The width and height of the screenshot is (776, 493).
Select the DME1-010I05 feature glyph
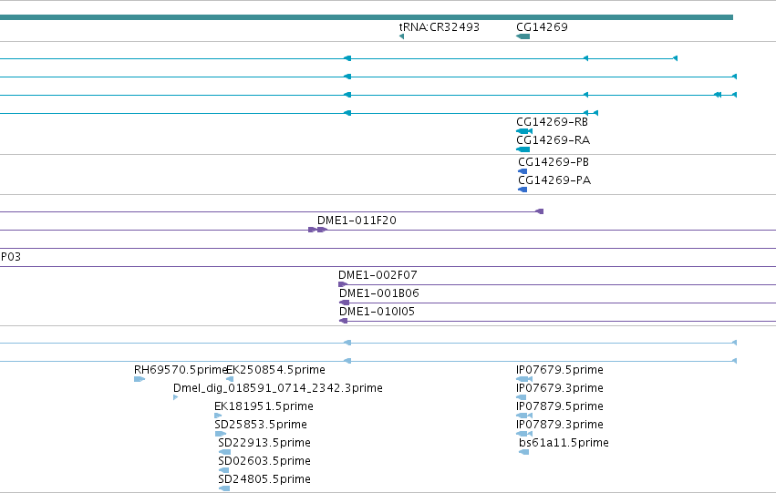(343, 321)
